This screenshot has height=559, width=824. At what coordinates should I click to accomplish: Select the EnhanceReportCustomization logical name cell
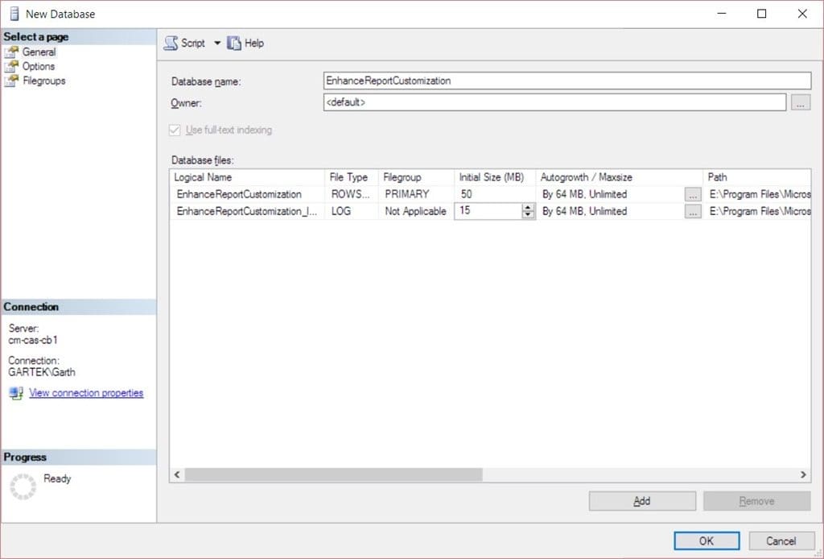coord(246,194)
